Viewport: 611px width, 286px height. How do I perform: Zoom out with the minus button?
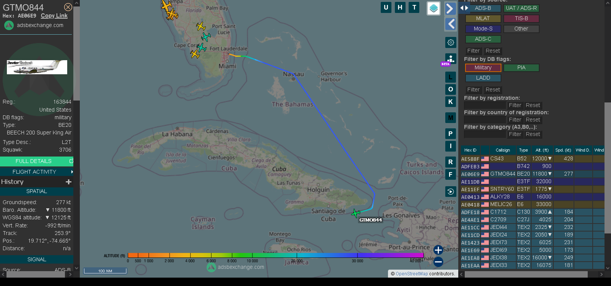[438, 262]
